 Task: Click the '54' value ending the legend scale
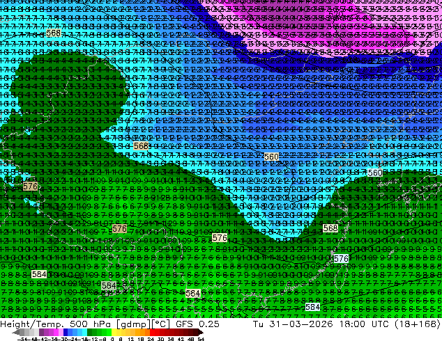pyautogui.click(x=200, y=339)
